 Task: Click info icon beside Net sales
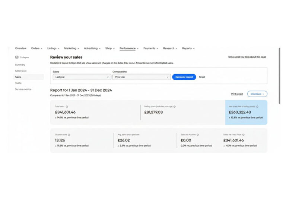pos(257,107)
